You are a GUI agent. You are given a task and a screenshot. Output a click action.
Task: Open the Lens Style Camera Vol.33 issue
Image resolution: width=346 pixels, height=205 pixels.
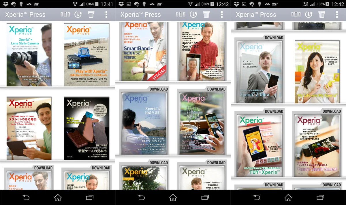[29, 55]
